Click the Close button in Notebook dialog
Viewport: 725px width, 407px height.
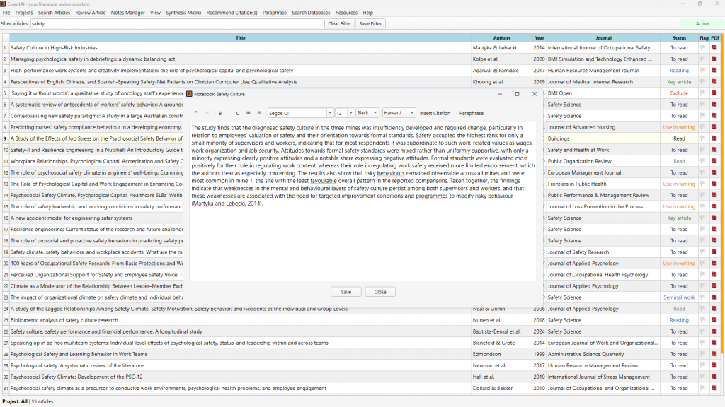coord(380,292)
